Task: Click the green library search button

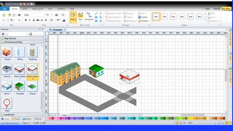Action: tap(31, 34)
